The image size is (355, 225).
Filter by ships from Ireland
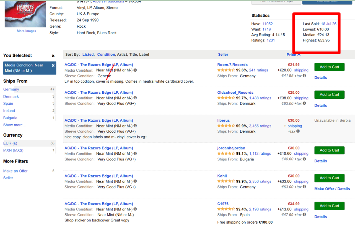pos(9,111)
